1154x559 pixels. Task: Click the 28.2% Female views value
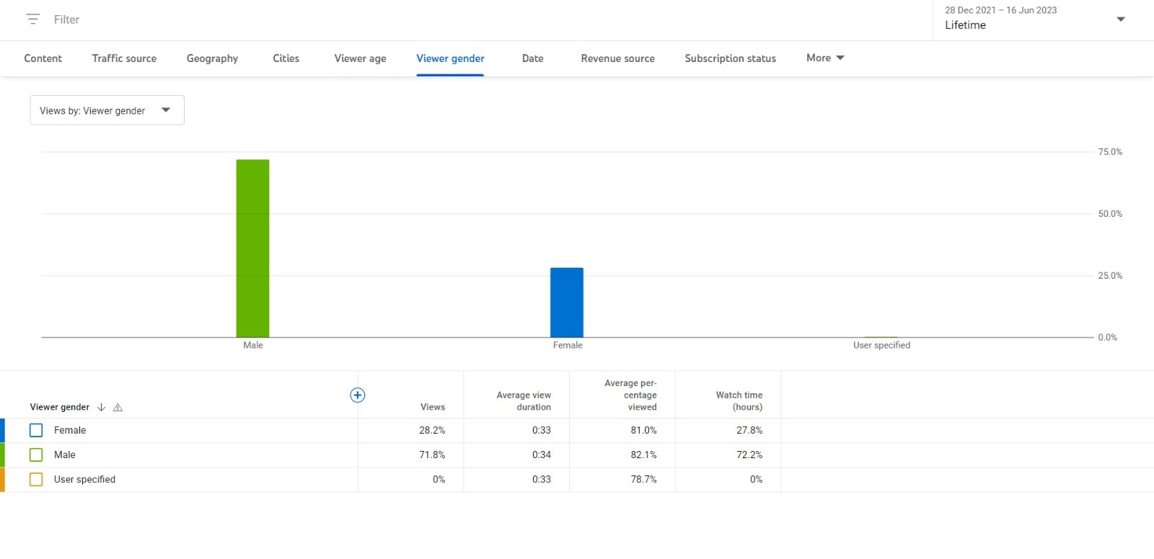coord(432,430)
